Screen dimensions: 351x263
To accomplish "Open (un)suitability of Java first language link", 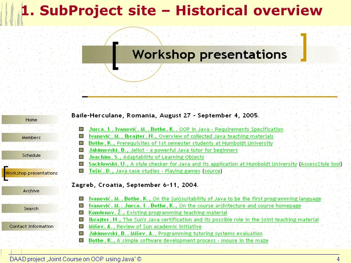I will click(x=205, y=199).
